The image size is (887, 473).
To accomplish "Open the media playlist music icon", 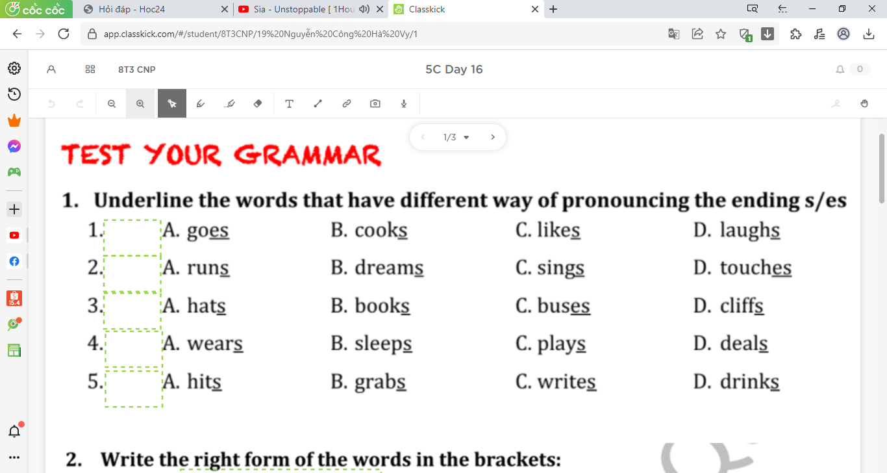I will tap(819, 34).
